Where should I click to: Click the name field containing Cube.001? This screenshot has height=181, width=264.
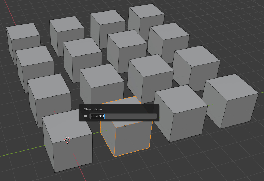[123, 116]
